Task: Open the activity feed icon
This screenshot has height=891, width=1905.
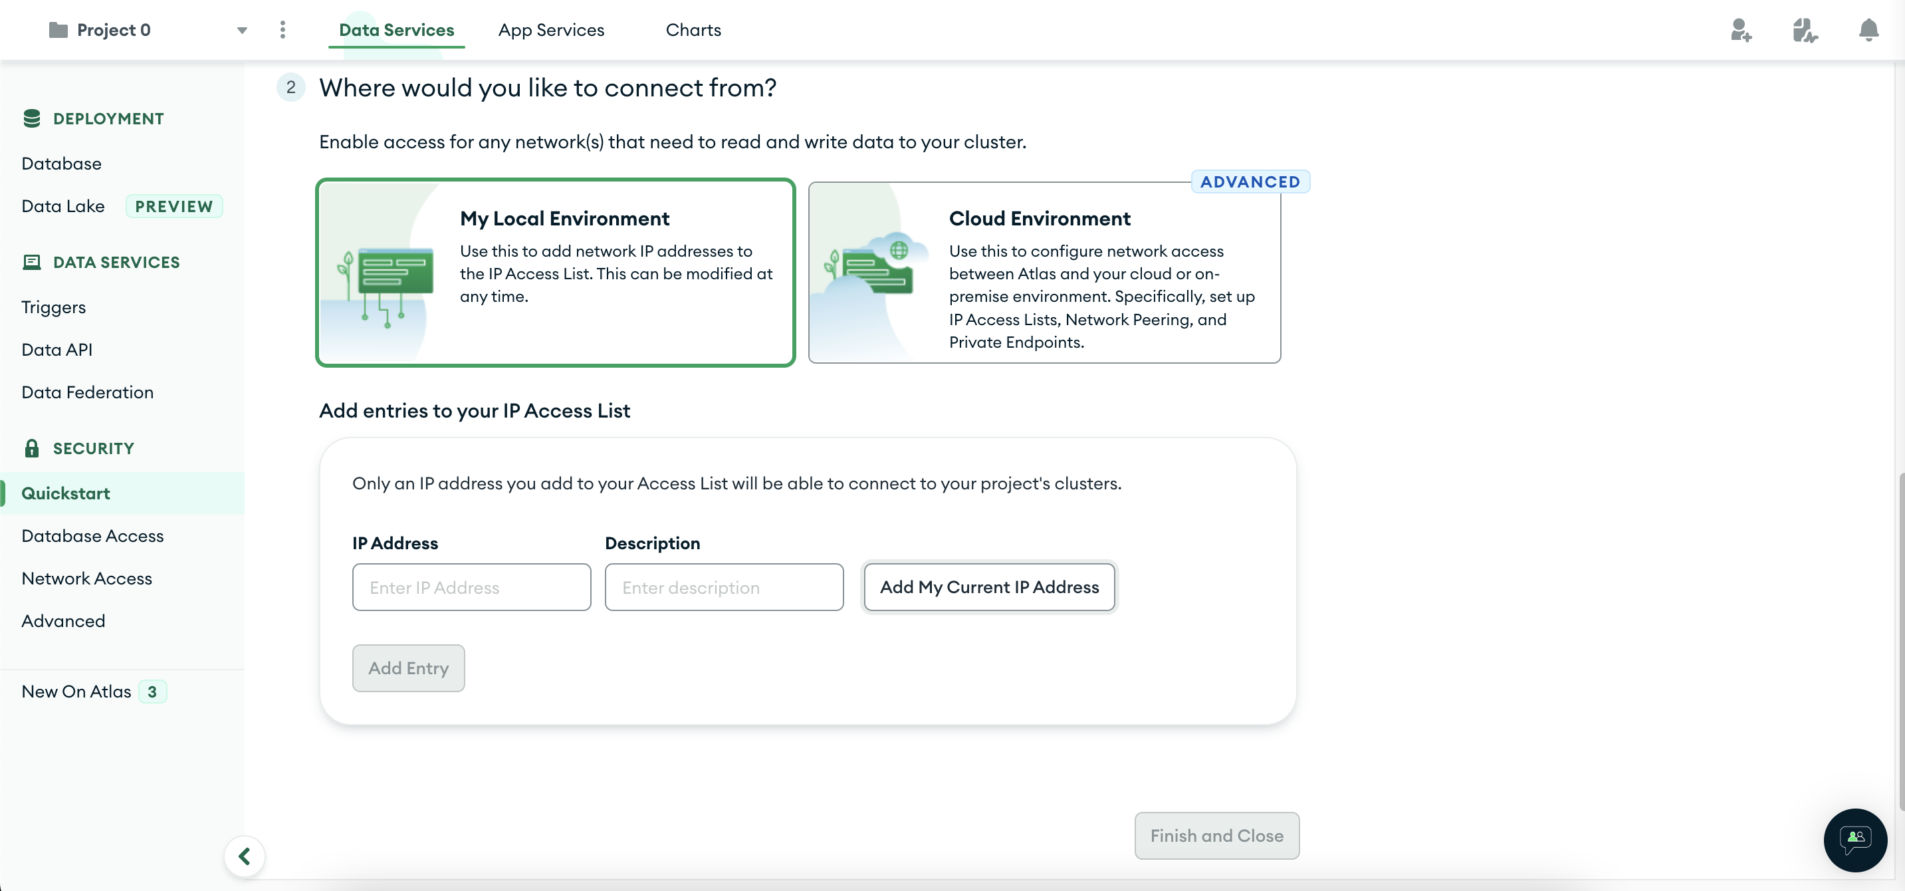Action: click(1805, 31)
